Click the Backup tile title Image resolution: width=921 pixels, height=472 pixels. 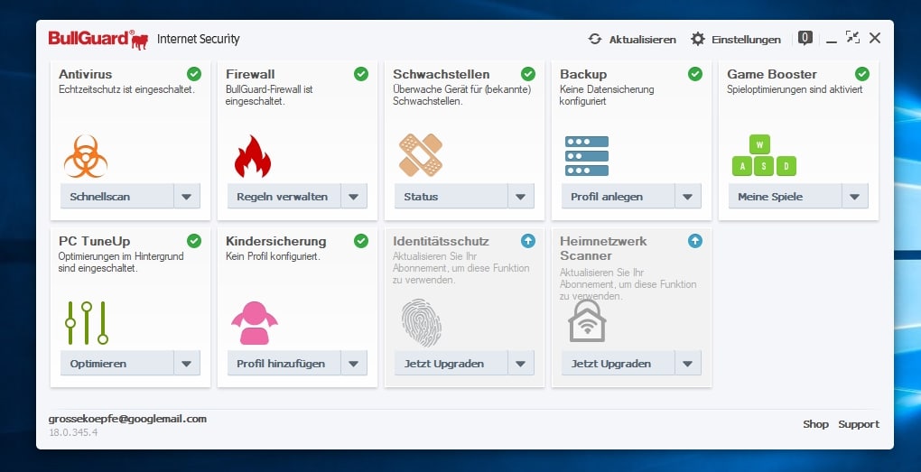tap(583, 75)
